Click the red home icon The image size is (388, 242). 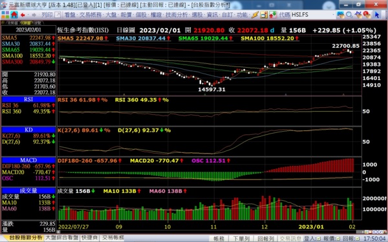[x=14, y=15]
